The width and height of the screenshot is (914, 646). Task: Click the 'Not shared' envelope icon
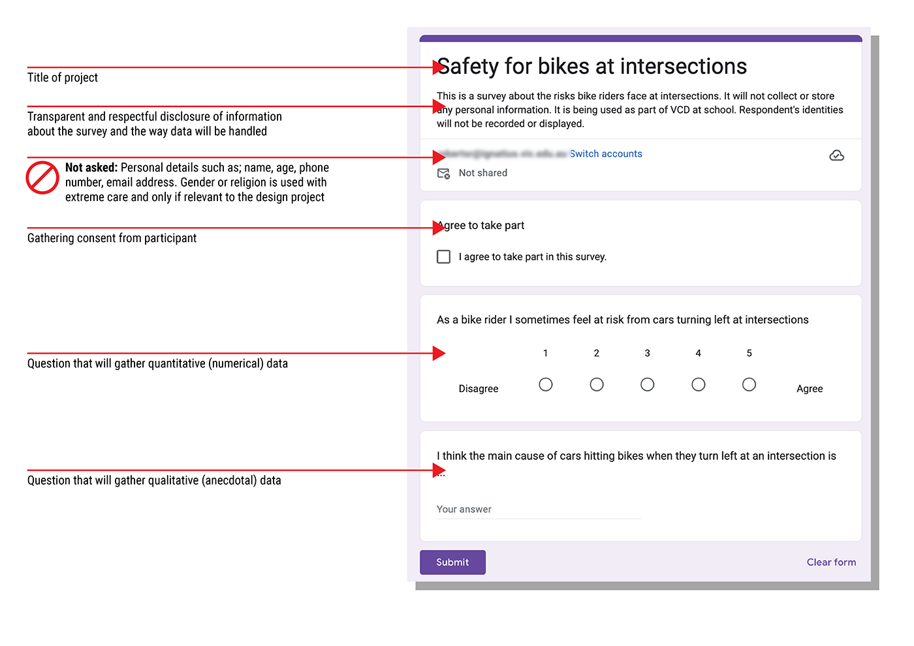(443, 173)
